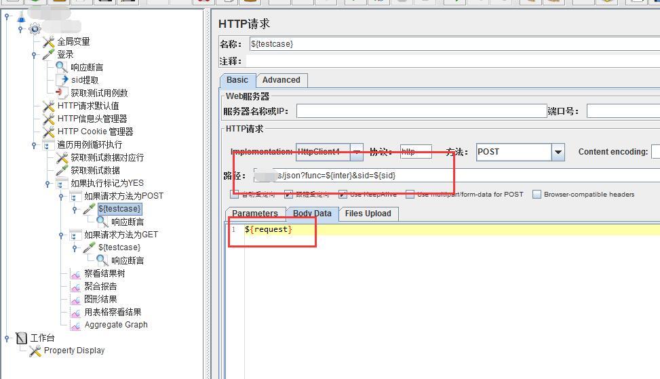Switch to the Advanced tab
The height and width of the screenshot is (379, 660).
(x=282, y=80)
